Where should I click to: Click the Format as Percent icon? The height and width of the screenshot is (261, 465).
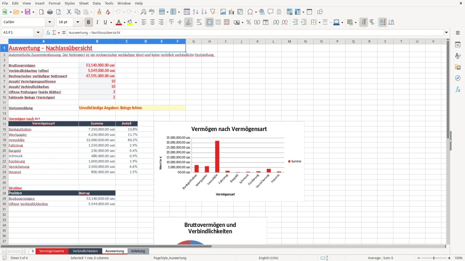248,22
